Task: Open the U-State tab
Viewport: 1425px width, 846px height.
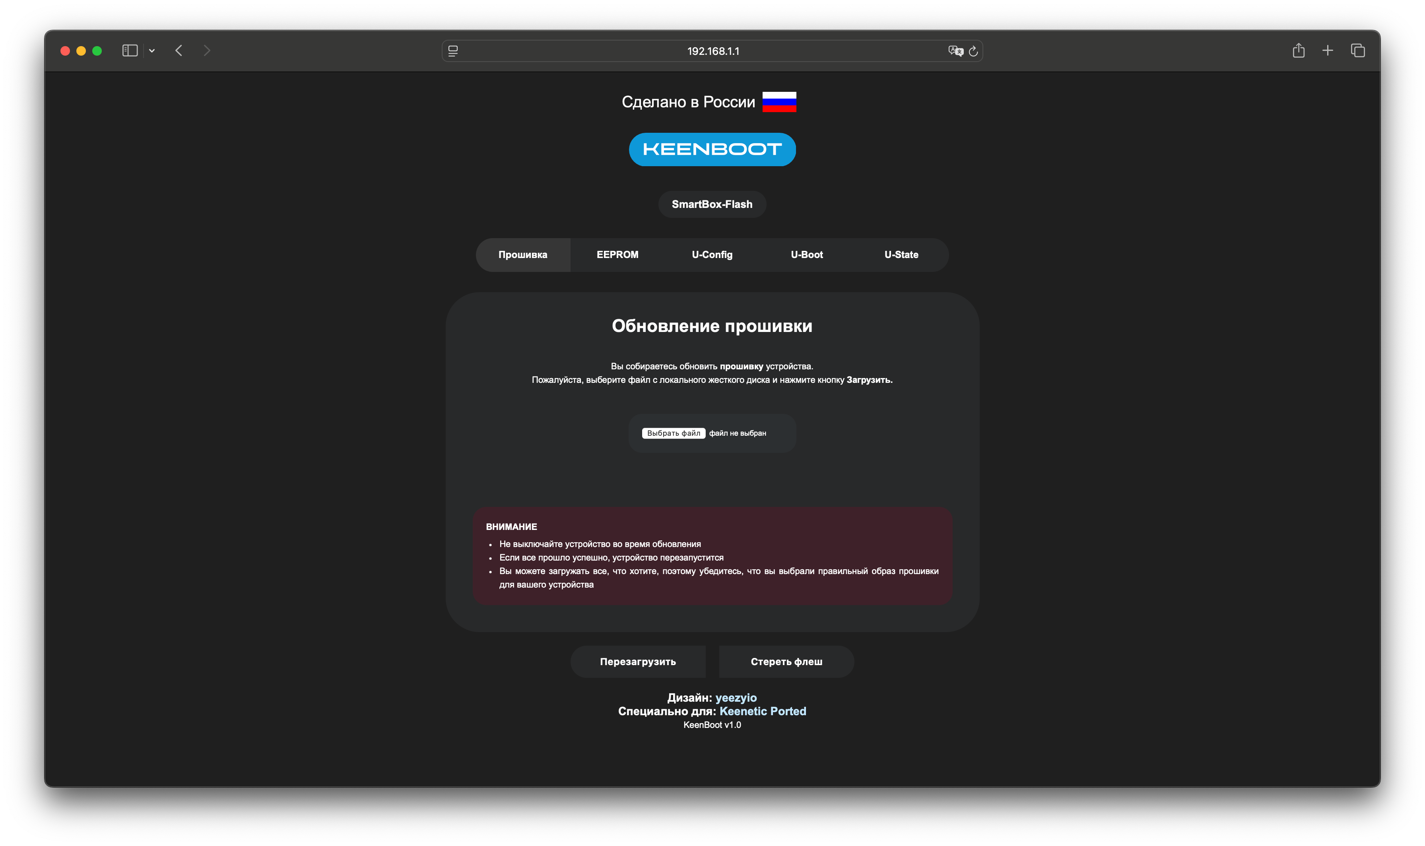Action: pos(901,255)
